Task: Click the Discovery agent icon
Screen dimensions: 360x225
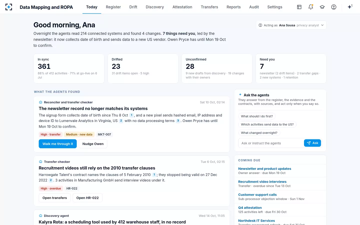Action: (40, 216)
